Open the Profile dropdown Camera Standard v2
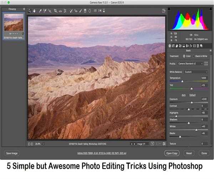 click(190, 63)
